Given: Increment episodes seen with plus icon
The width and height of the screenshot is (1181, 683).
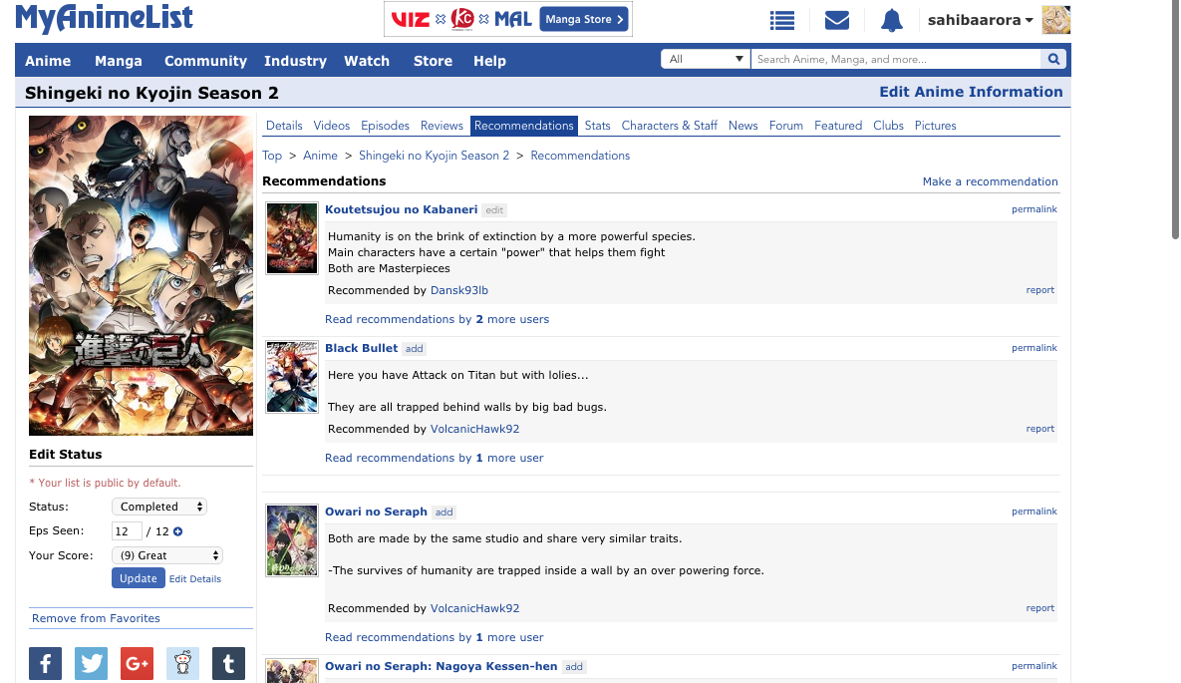Looking at the screenshot, I should [177, 531].
